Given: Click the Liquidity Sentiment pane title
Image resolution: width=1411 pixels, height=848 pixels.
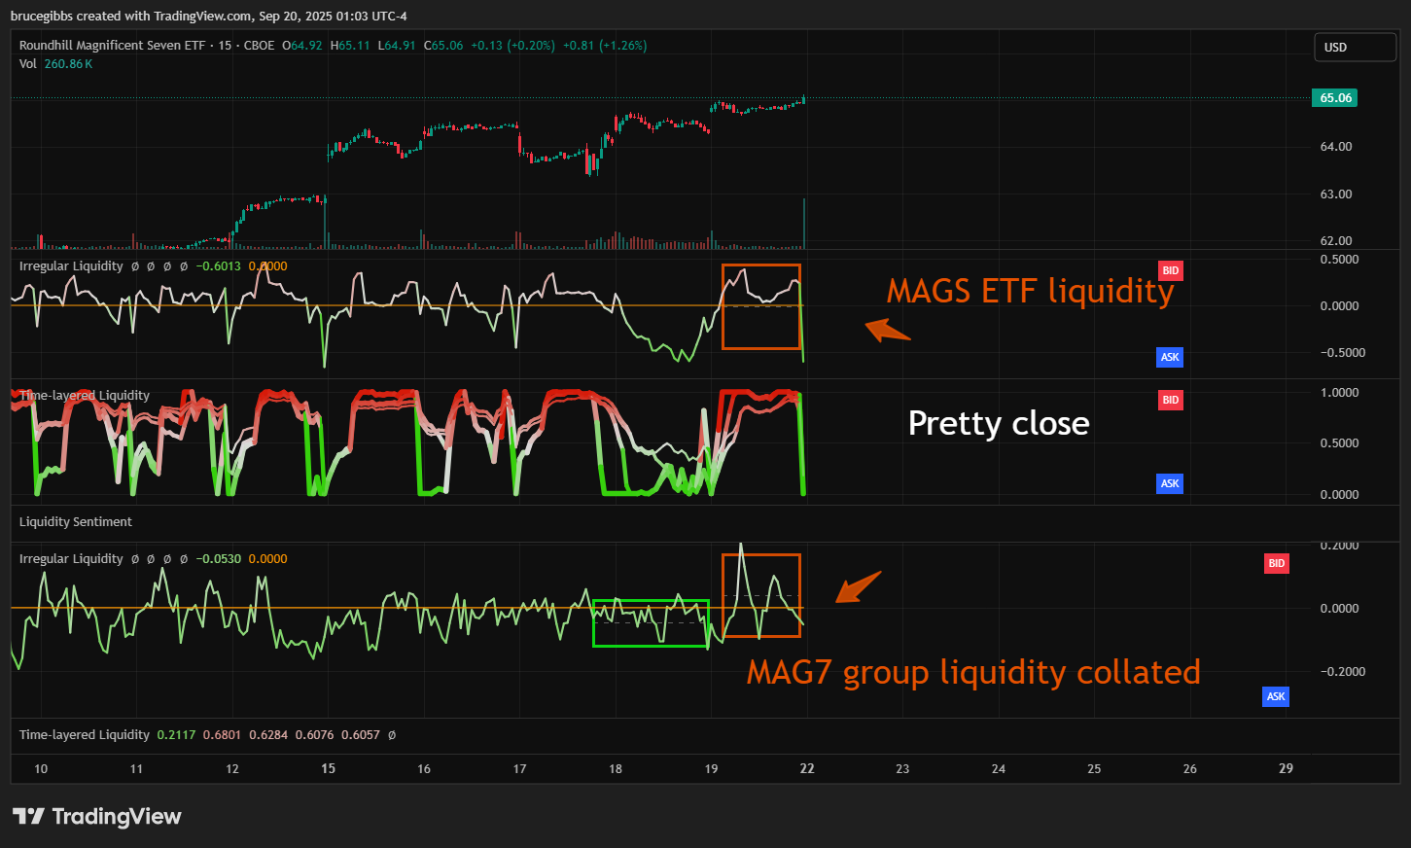Looking at the screenshot, I should (x=76, y=522).
